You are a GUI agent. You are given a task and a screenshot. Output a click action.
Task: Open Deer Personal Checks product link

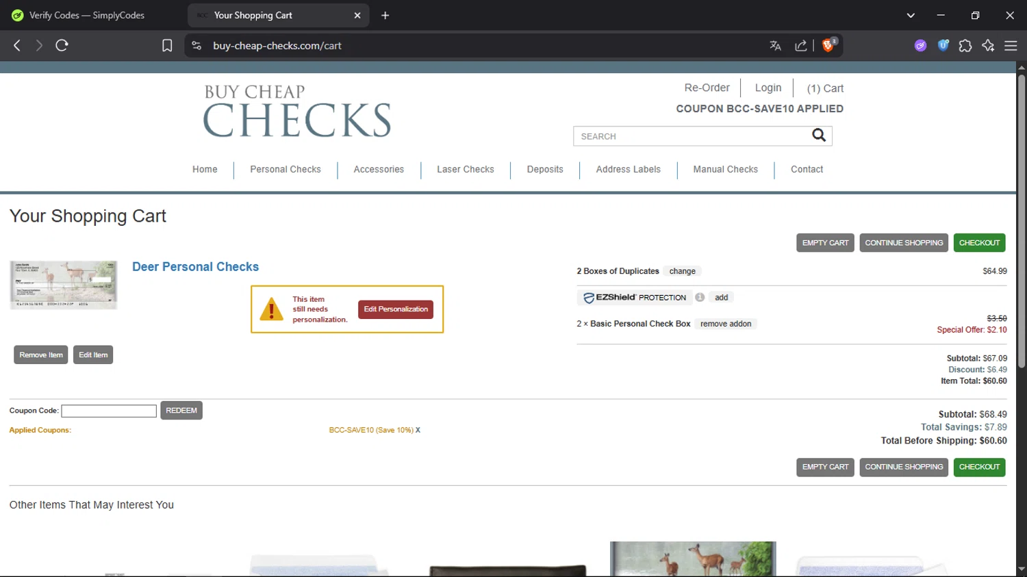point(195,267)
